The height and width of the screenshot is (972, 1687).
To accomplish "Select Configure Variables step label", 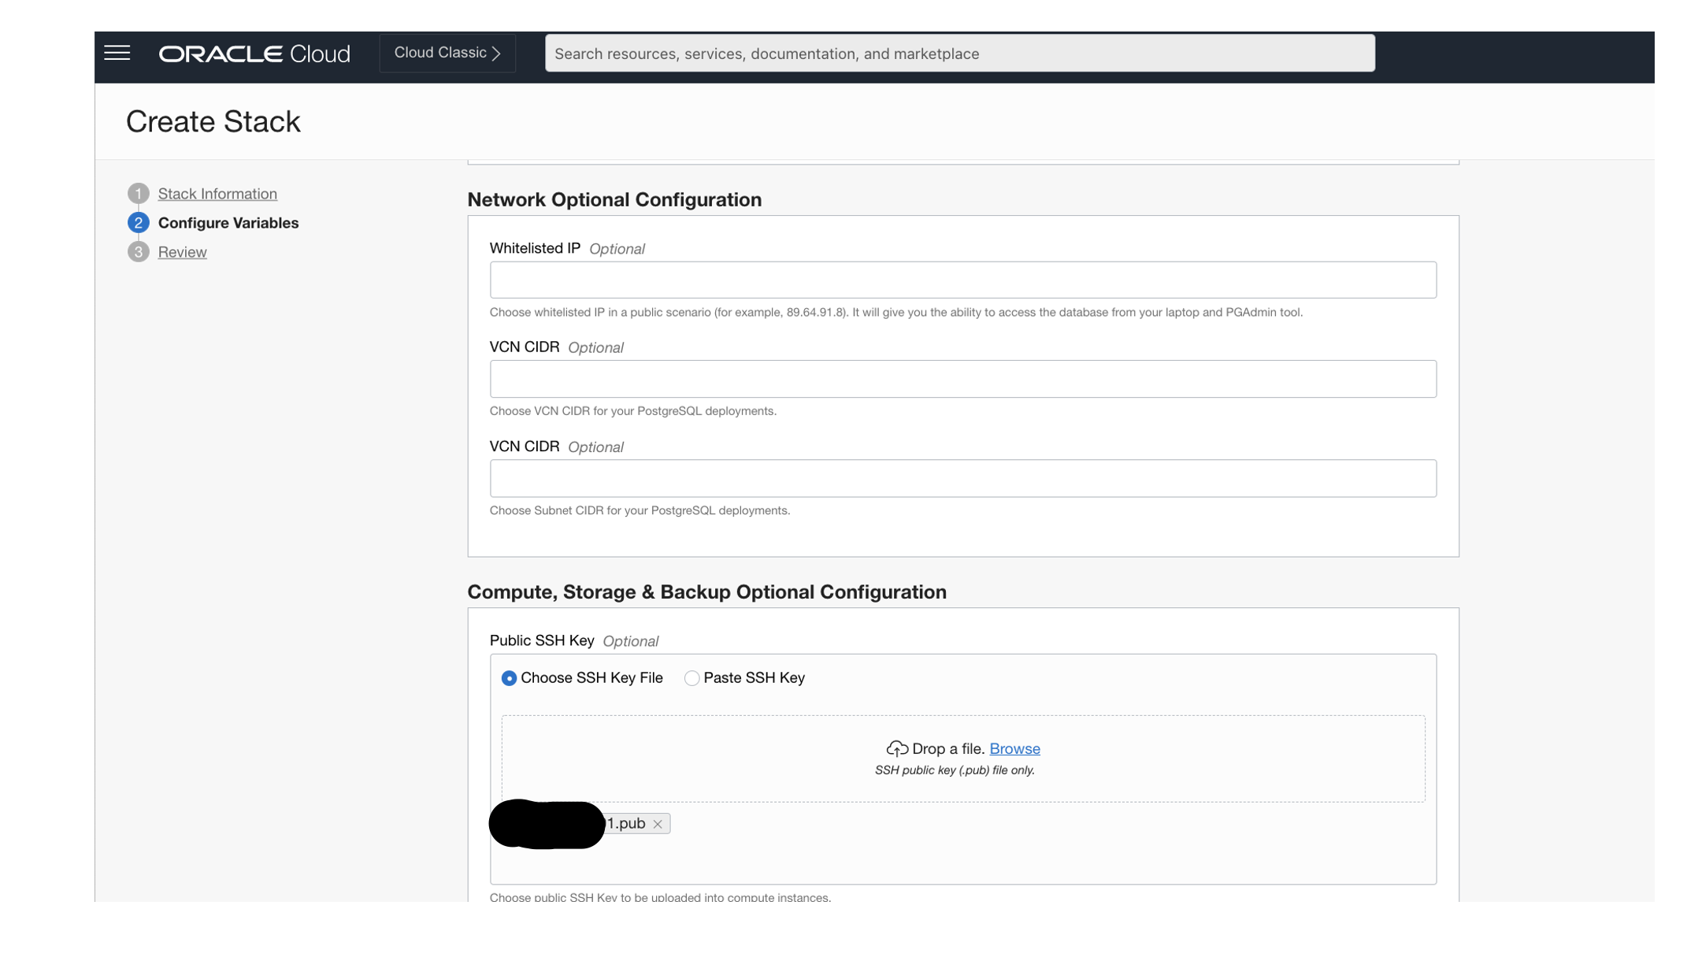I will click(x=228, y=223).
